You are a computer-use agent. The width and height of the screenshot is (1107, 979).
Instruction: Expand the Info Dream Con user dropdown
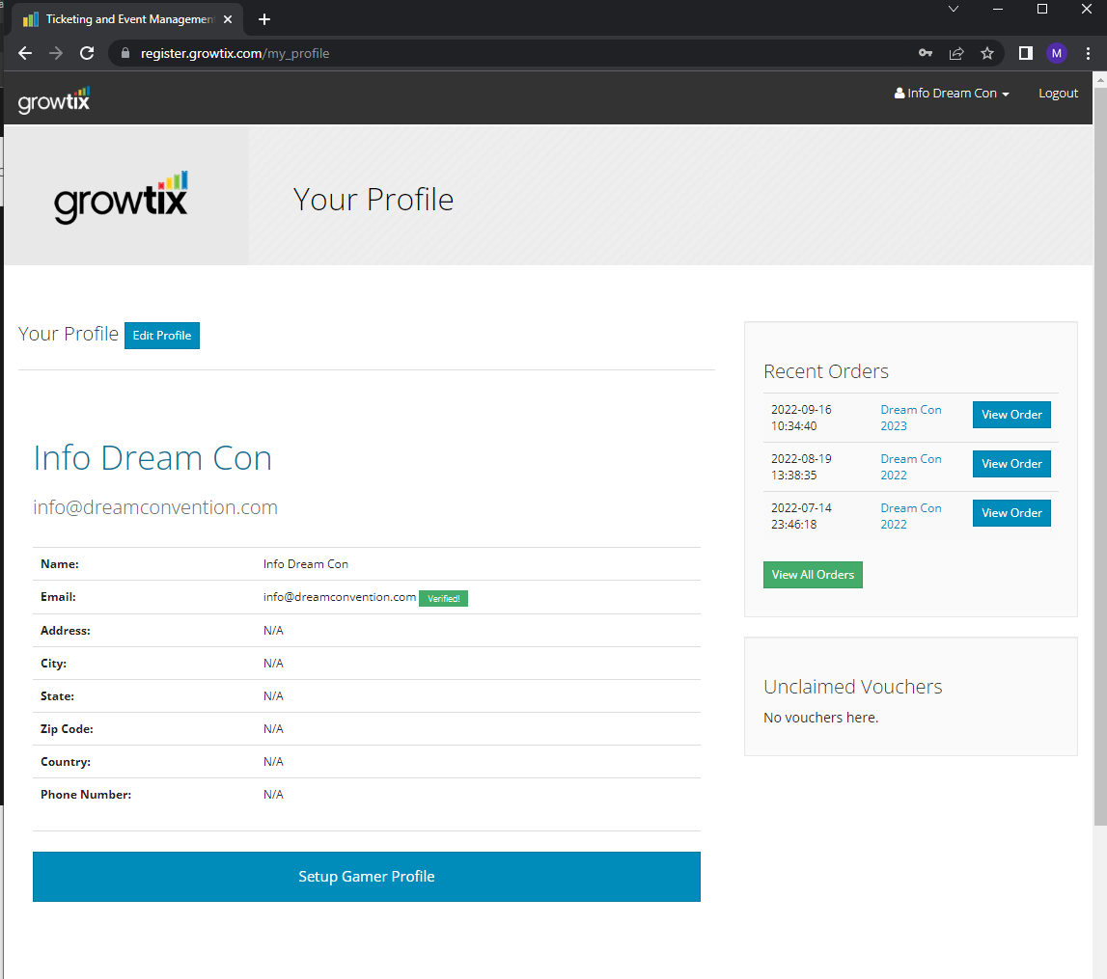click(952, 94)
